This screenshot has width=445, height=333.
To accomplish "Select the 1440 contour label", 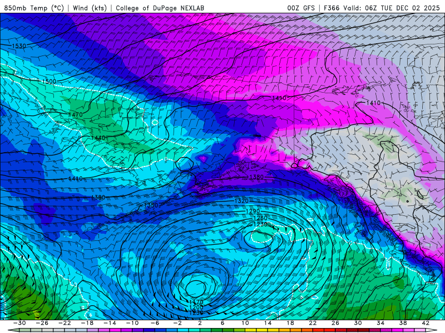I will point(98,138).
